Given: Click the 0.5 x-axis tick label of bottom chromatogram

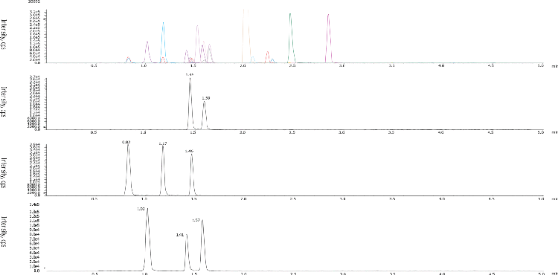Looking at the screenshot, I should (94, 274).
